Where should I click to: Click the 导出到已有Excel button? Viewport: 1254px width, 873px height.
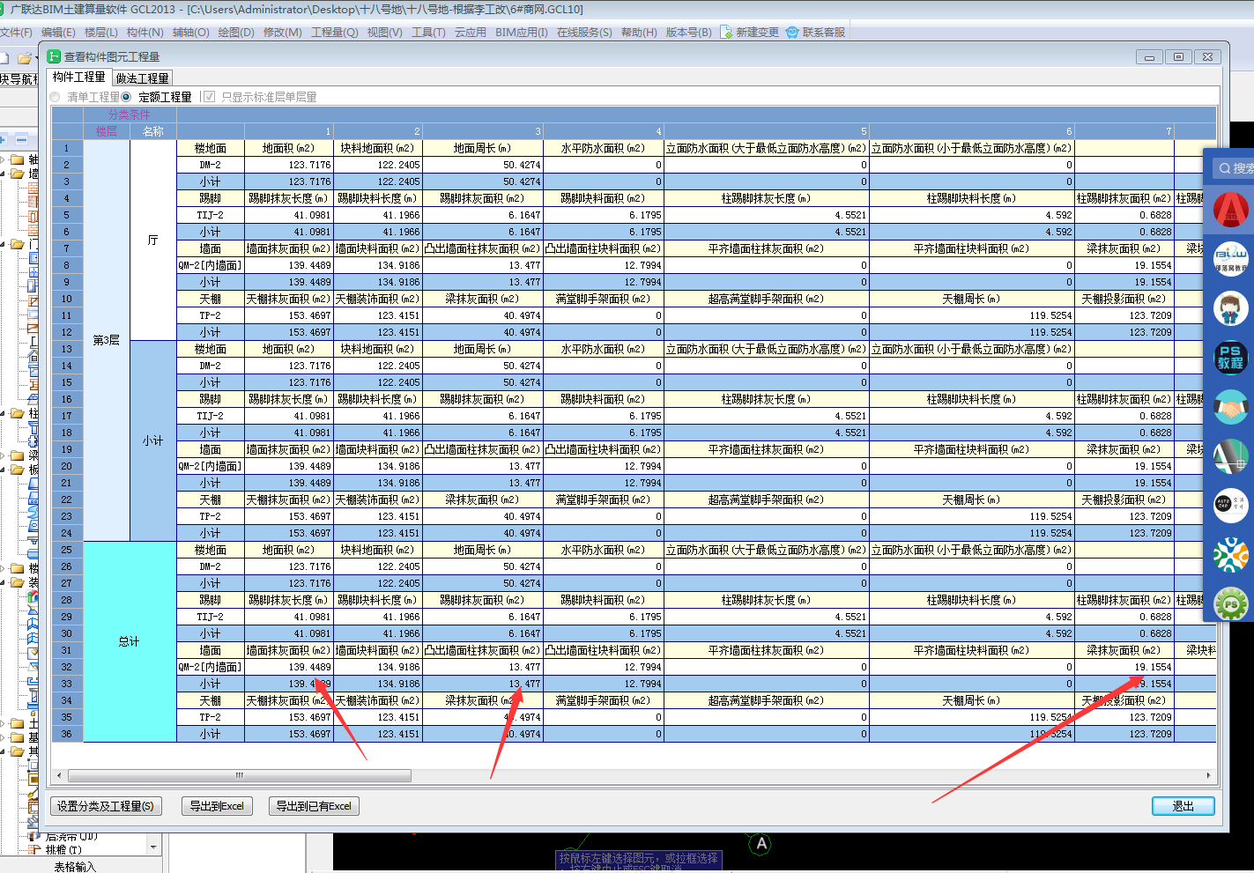click(x=314, y=806)
